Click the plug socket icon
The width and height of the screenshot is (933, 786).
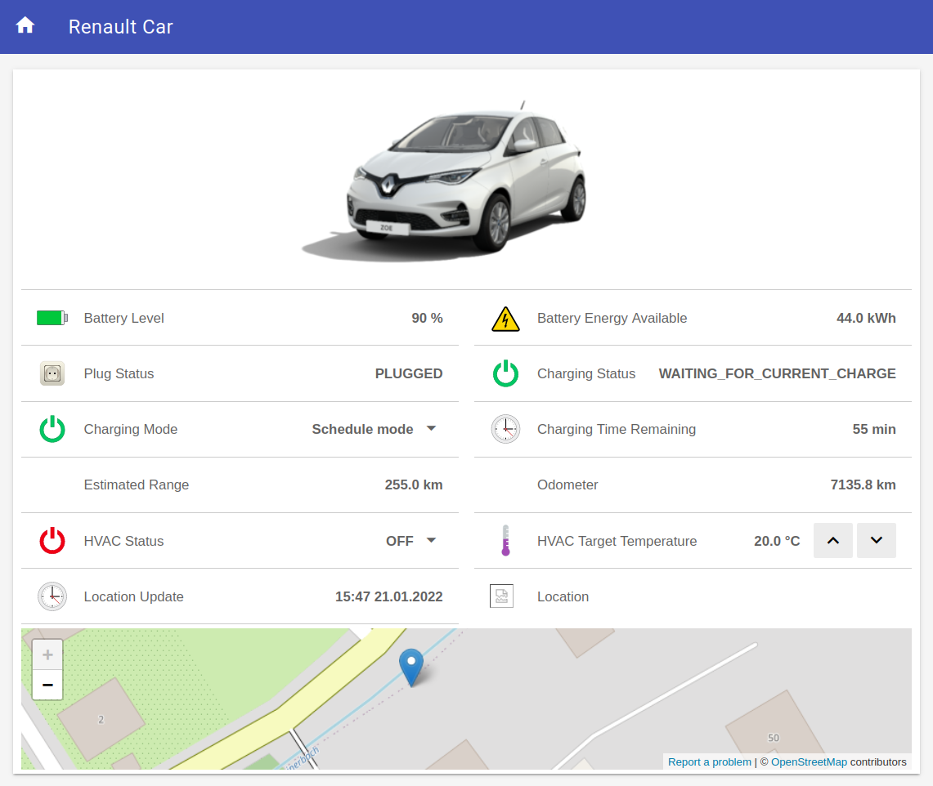tap(52, 373)
